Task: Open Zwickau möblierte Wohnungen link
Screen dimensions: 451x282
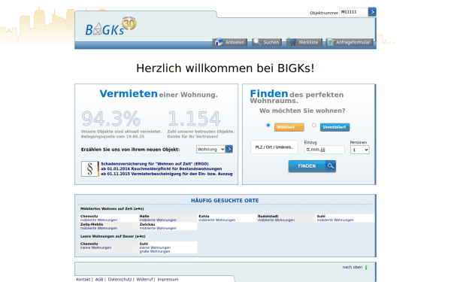Action: (158, 228)
